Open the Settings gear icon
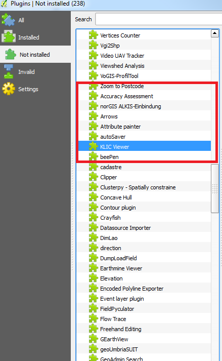 click(9, 89)
